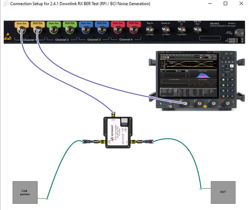Image resolution: width=249 pixels, height=210 pixels.
Task: Click the gray 'DUT' box
Action: pos(223,192)
